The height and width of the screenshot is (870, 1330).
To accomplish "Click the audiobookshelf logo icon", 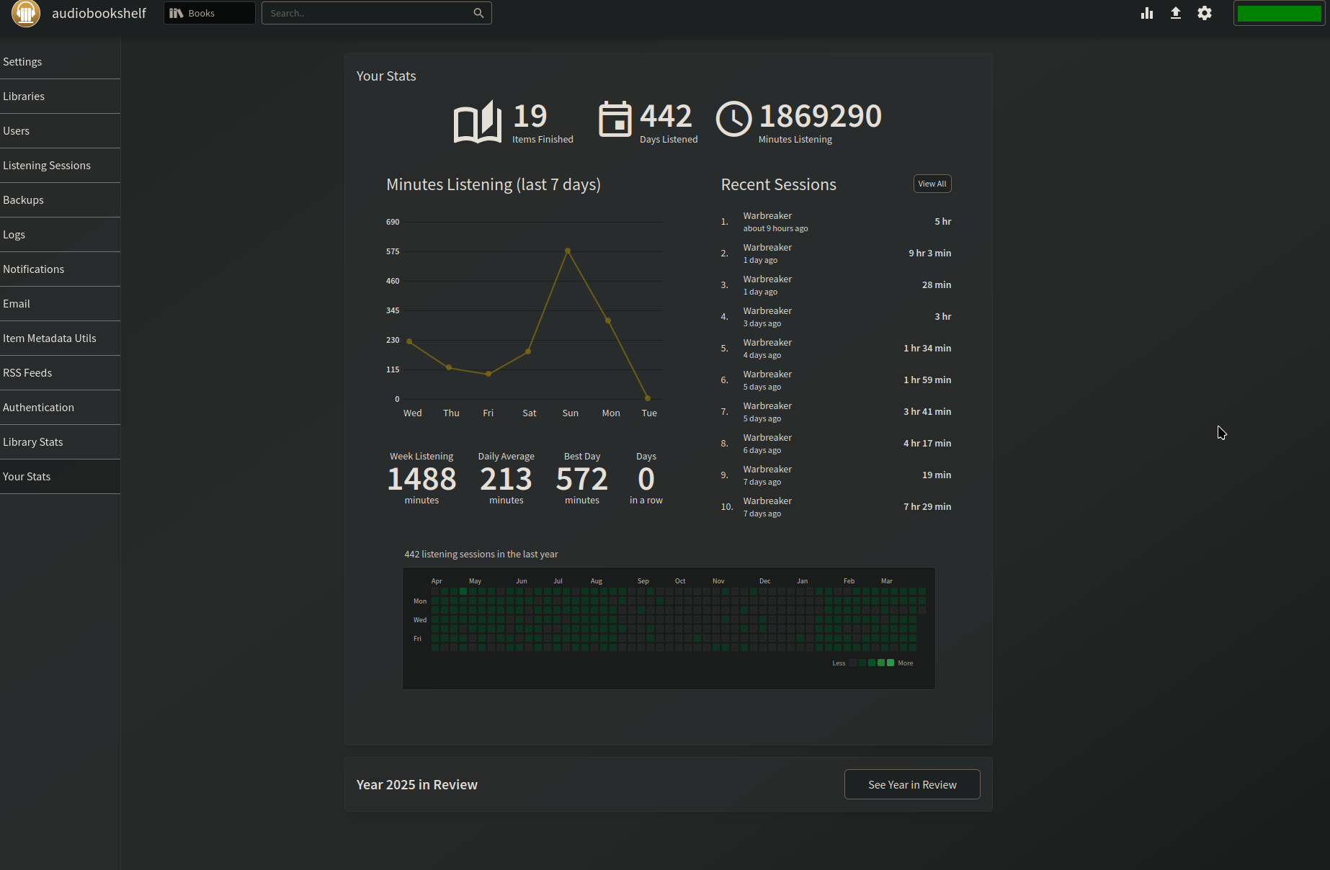I will click(x=25, y=13).
